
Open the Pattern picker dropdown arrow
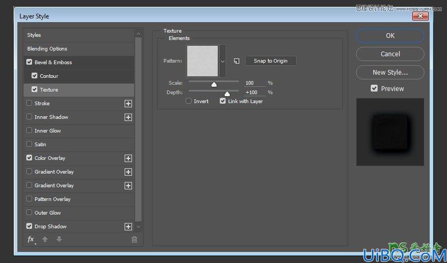(222, 61)
